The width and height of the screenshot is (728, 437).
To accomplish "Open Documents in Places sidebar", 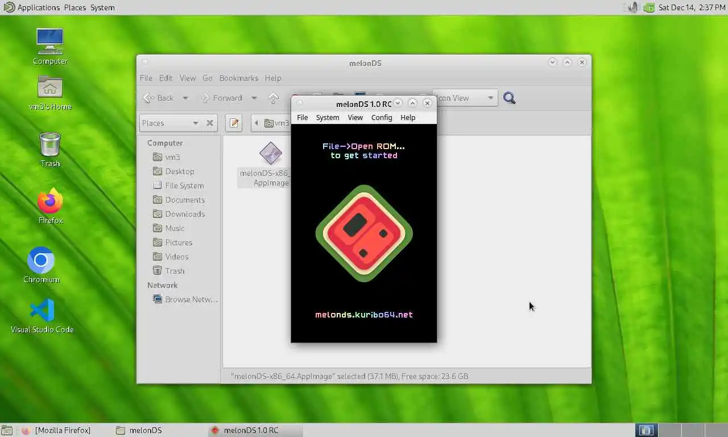I will (x=185, y=200).
